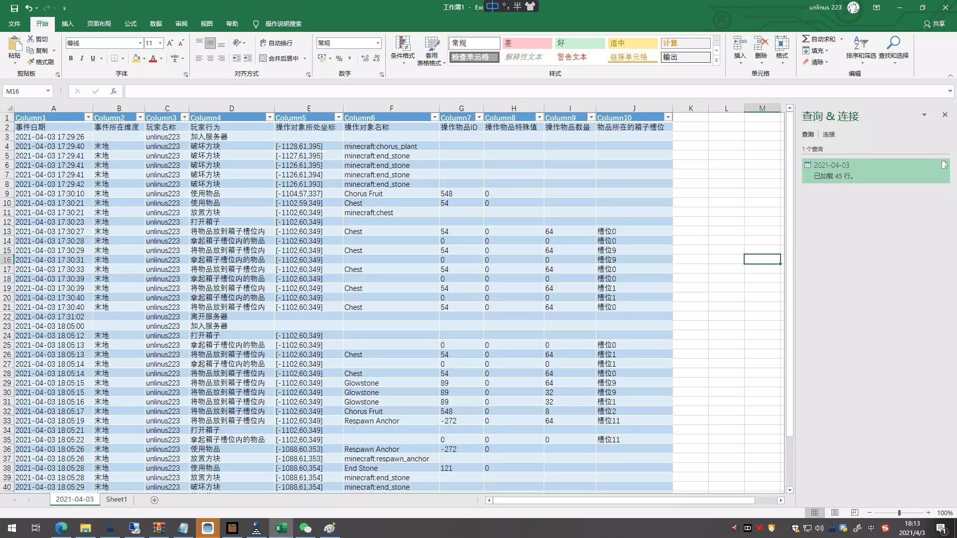Click the center align icon

(x=210, y=58)
